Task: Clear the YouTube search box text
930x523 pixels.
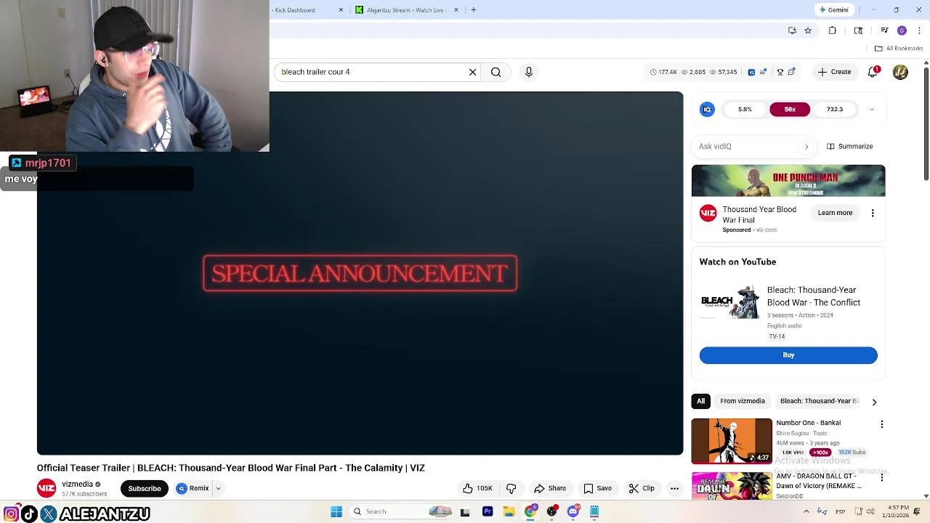Action: [472, 72]
